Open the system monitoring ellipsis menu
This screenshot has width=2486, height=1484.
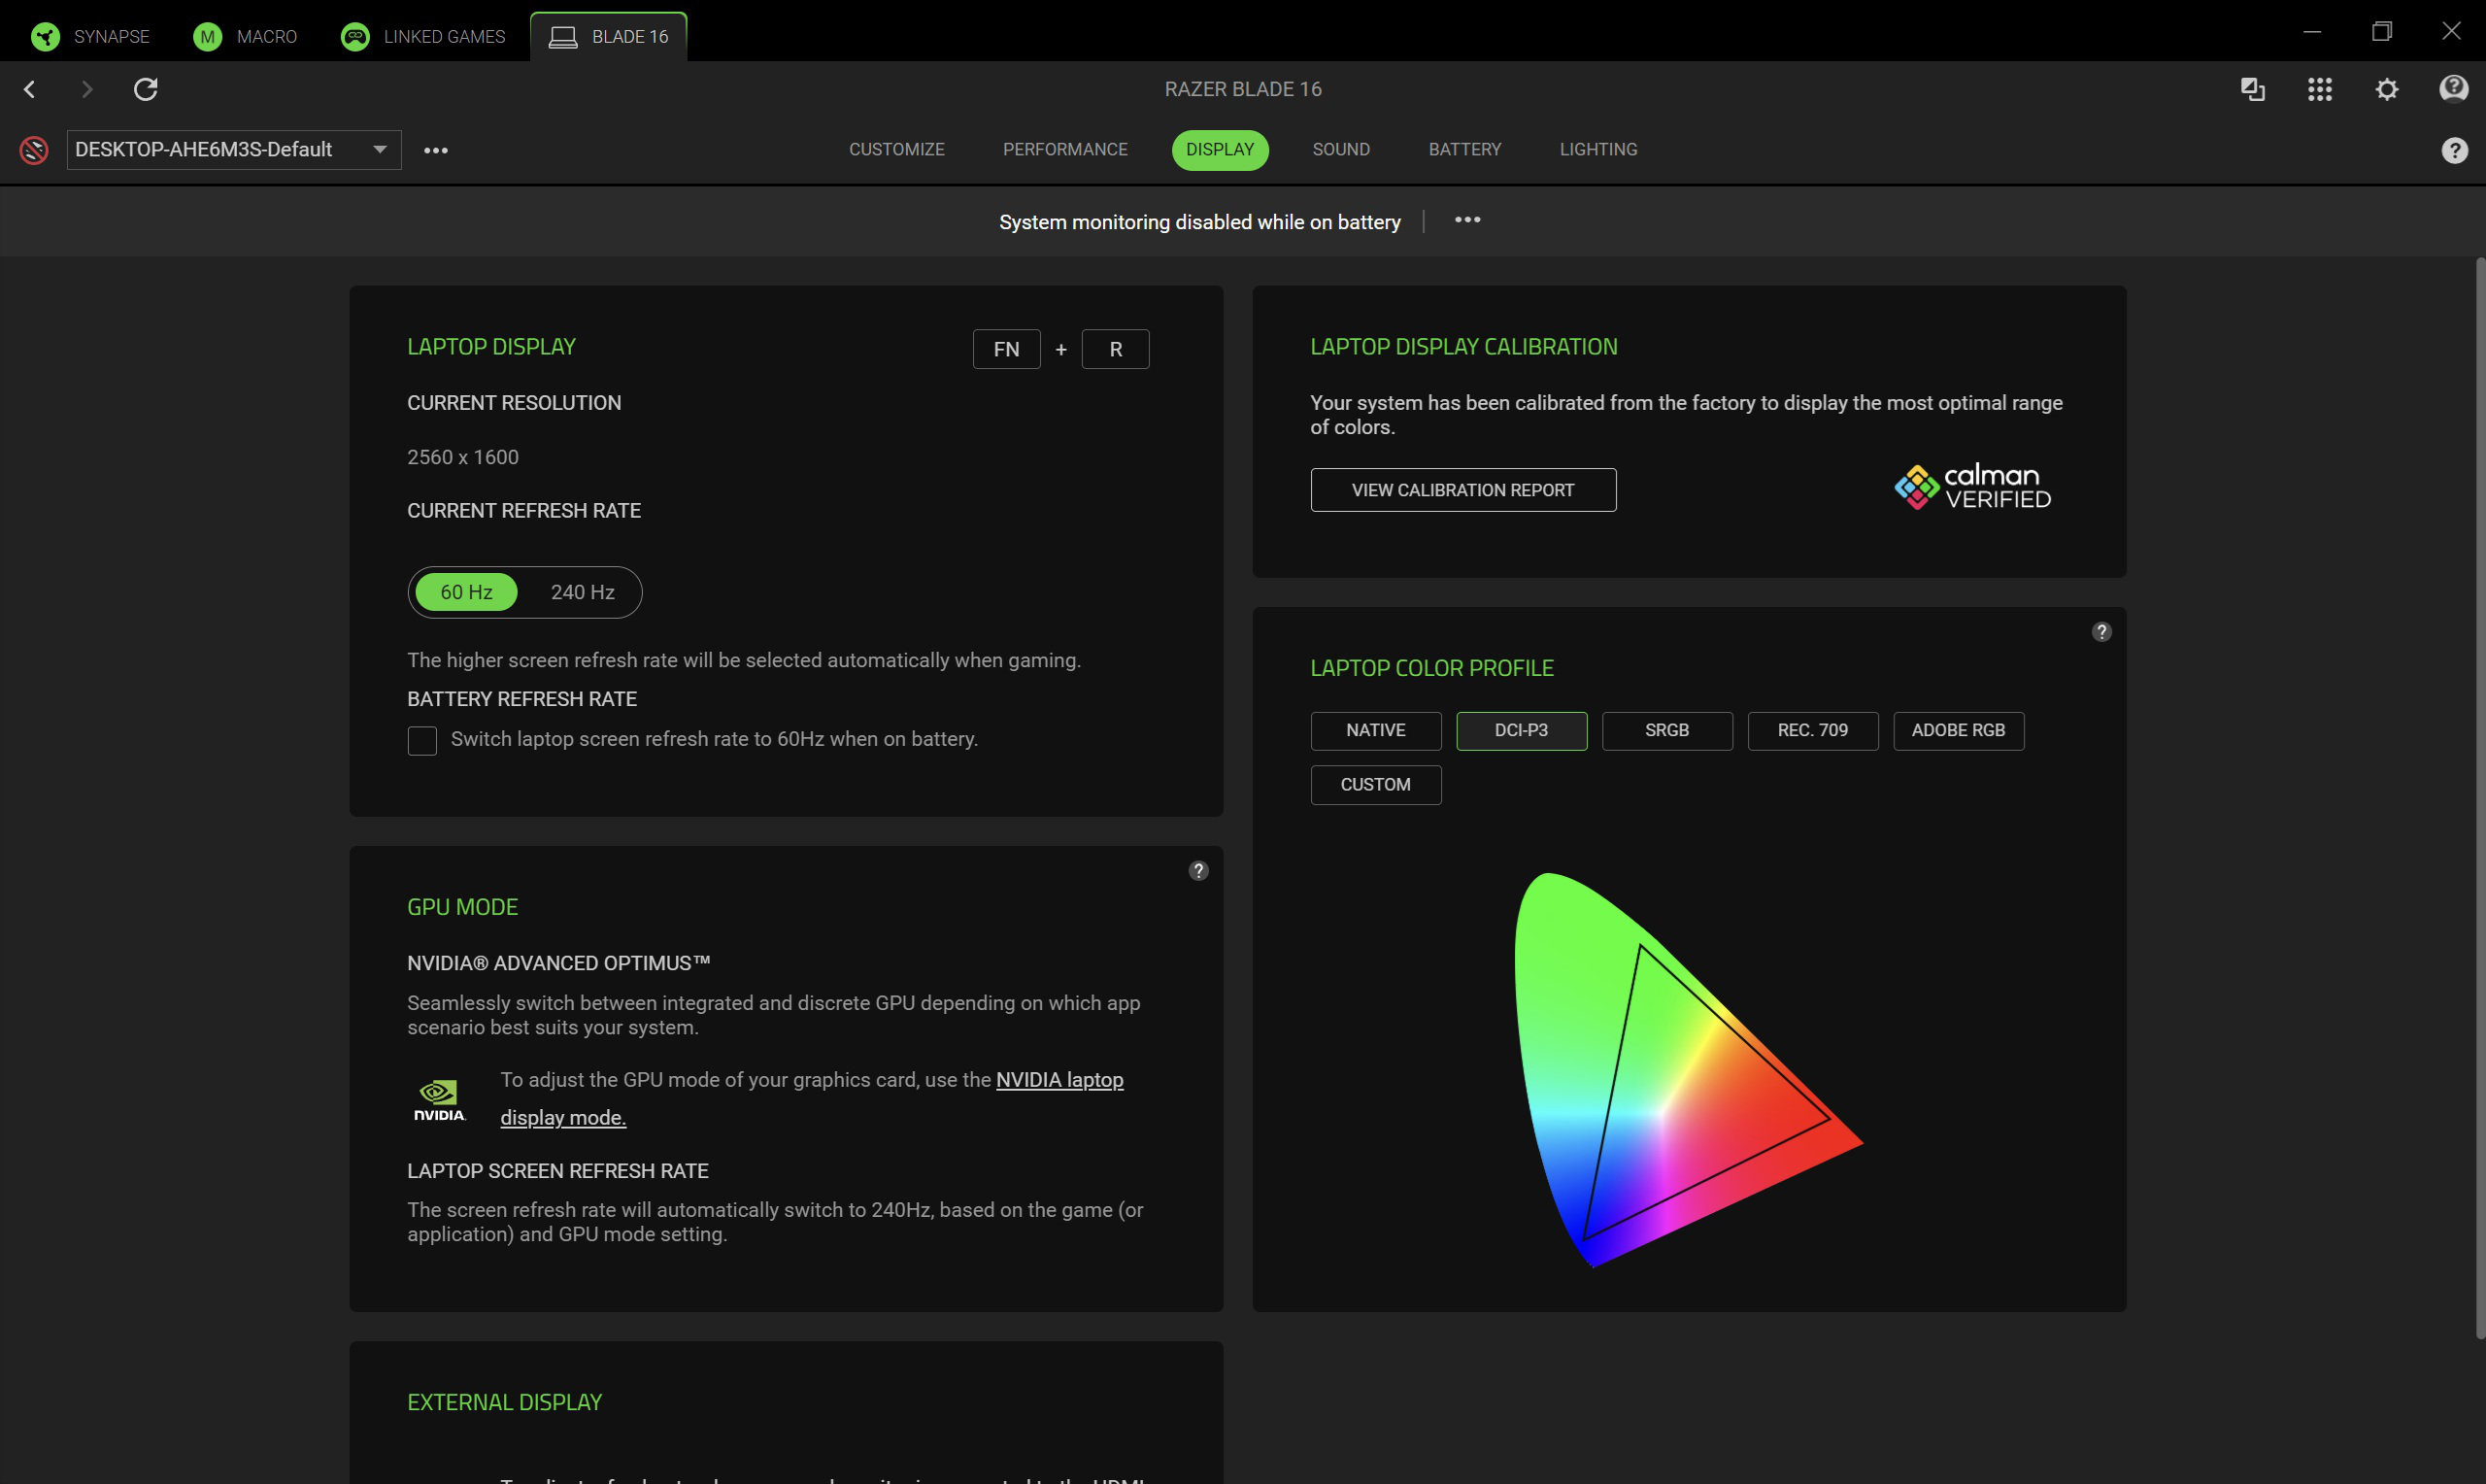tap(1466, 220)
